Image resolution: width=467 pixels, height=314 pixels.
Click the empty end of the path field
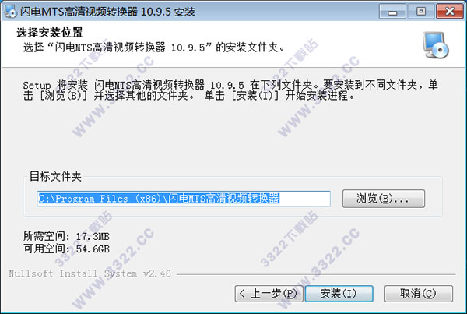pos(304,199)
